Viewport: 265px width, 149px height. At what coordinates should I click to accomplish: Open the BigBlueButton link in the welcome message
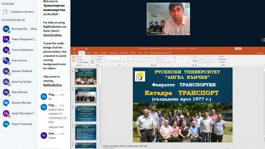click(52, 85)
